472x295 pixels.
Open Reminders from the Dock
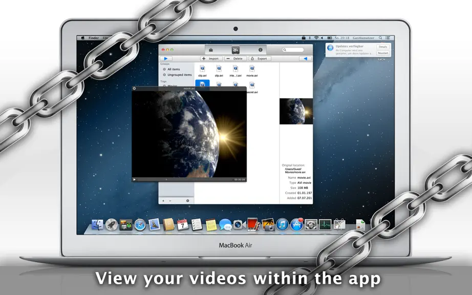tap(197, 224)
